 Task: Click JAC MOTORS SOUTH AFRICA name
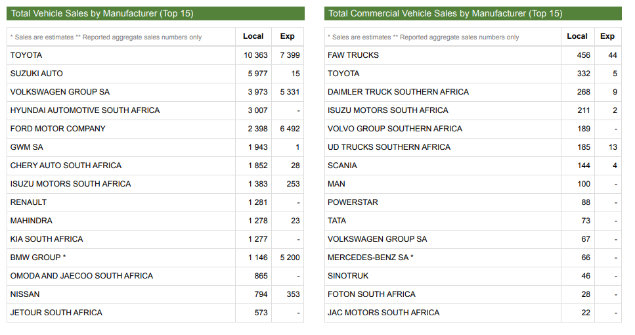tap(383, 313)
